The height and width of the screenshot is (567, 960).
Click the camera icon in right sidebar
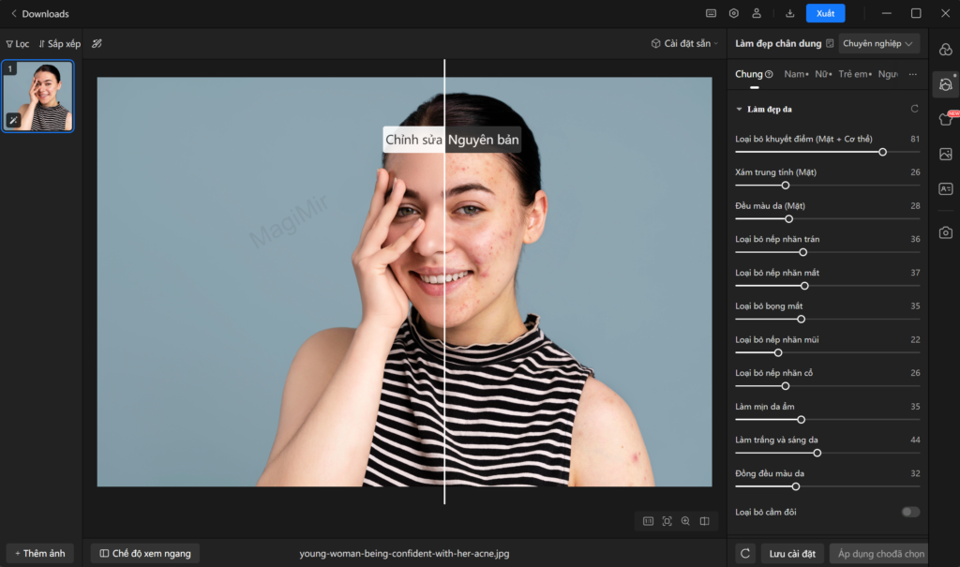[945, 232]
